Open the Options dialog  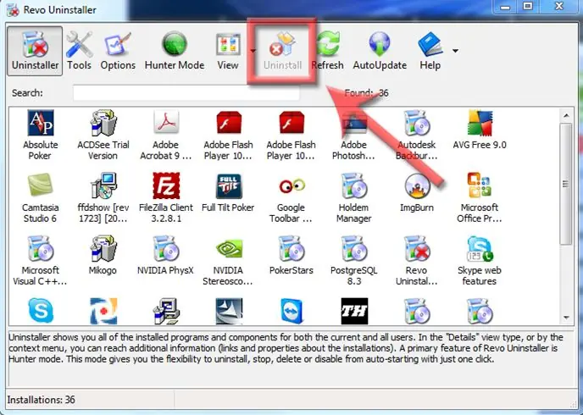coord(118,51)
